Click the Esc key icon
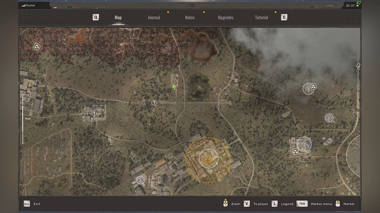Screen dimensions: 380x213 pyautogui.click(x=27, y=204)
